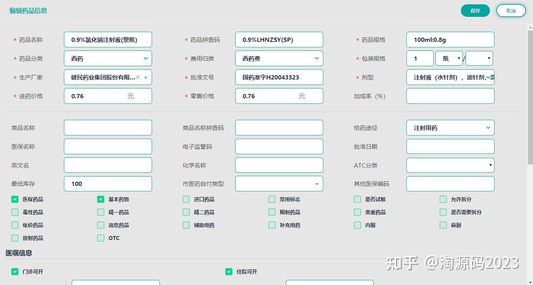Screen dimensions: 533x285
Task: Disable the 医保药品 checkbox
Action: 15,199
